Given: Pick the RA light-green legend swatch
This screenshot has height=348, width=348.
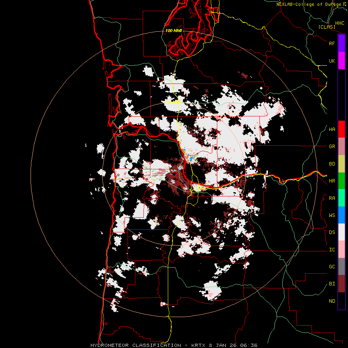Looking at the screenshot, I should [341, 198].
